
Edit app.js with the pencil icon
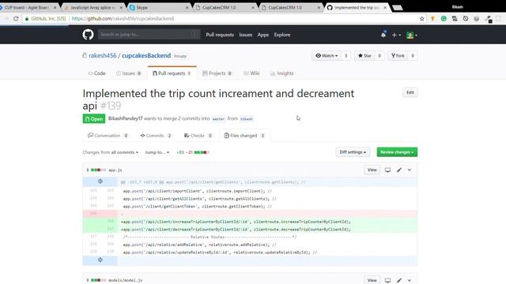pos(399,170)
